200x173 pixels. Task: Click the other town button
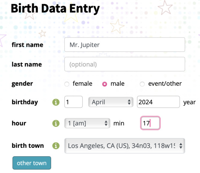click(x=32, y=163)
